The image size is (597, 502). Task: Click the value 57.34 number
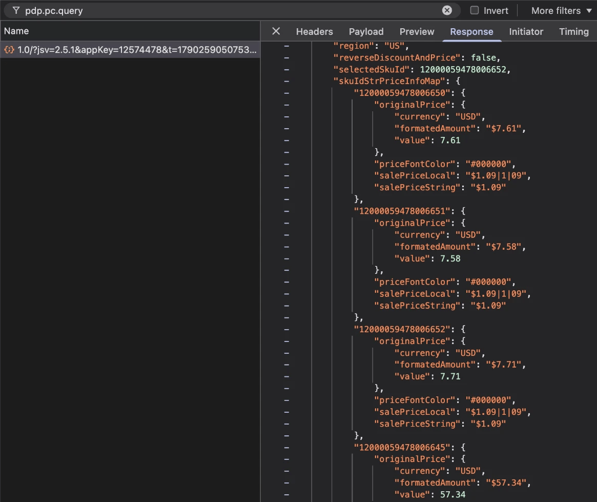click(x=452, y=494)
